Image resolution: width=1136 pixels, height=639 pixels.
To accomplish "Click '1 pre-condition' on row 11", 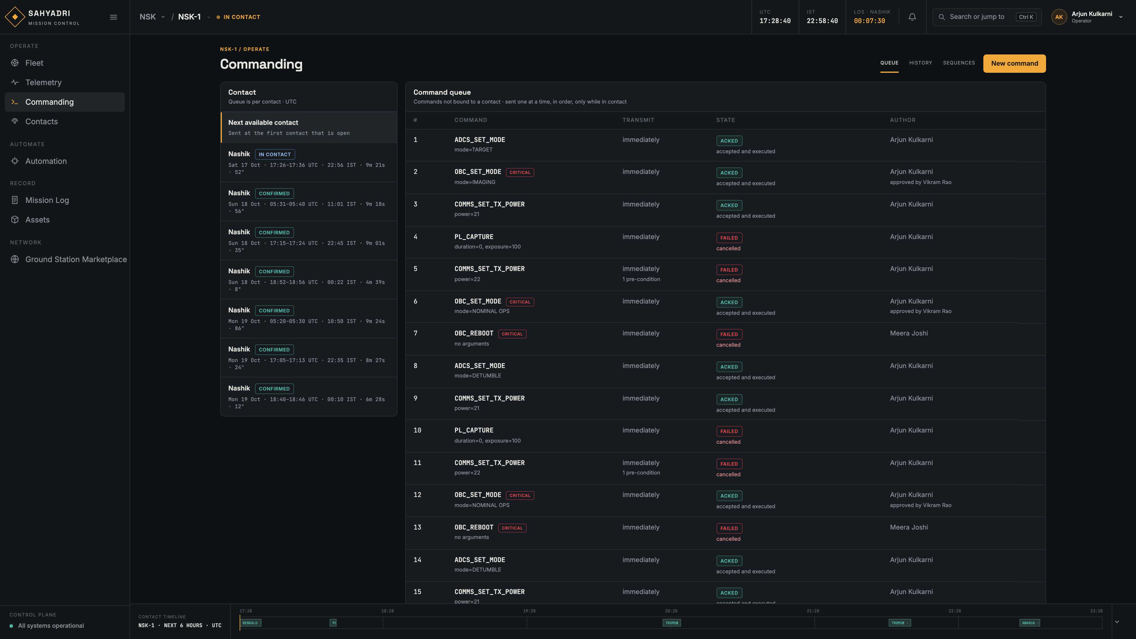I will coord(641,473).
